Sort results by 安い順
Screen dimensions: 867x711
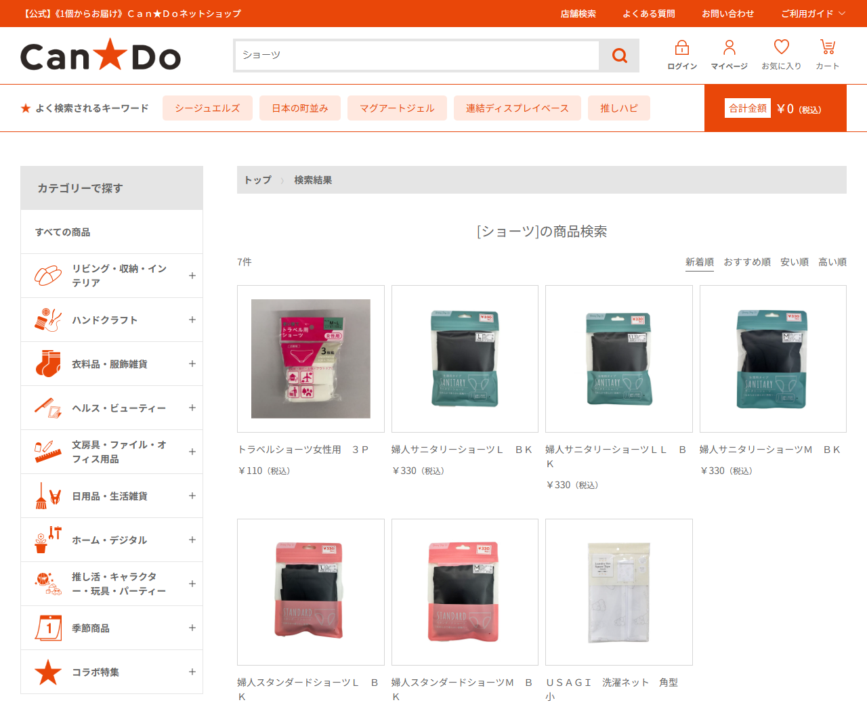coord(795,262)
